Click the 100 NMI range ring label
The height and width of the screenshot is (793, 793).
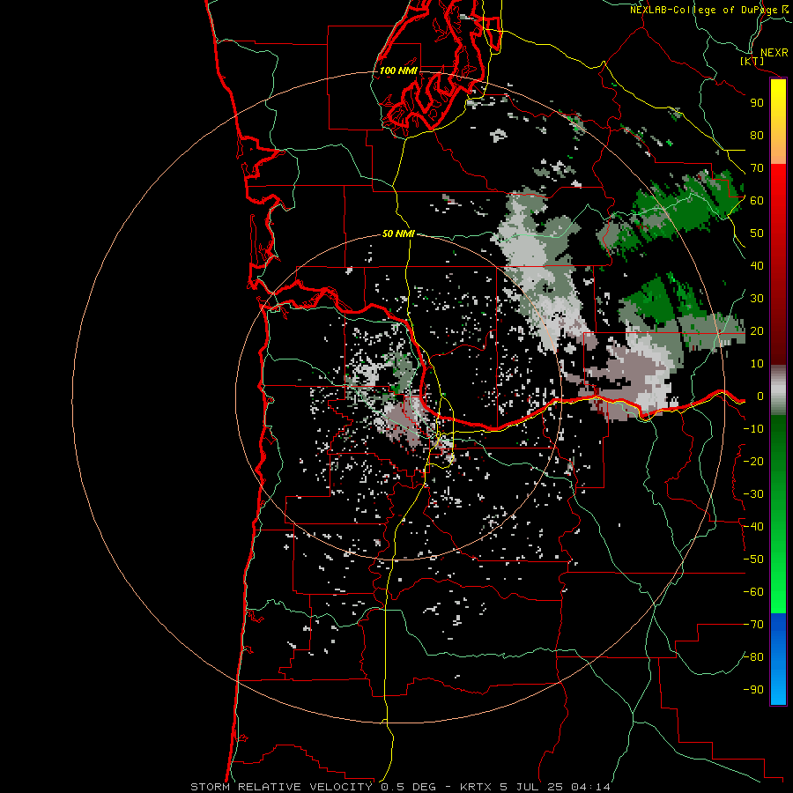[398, 70]
